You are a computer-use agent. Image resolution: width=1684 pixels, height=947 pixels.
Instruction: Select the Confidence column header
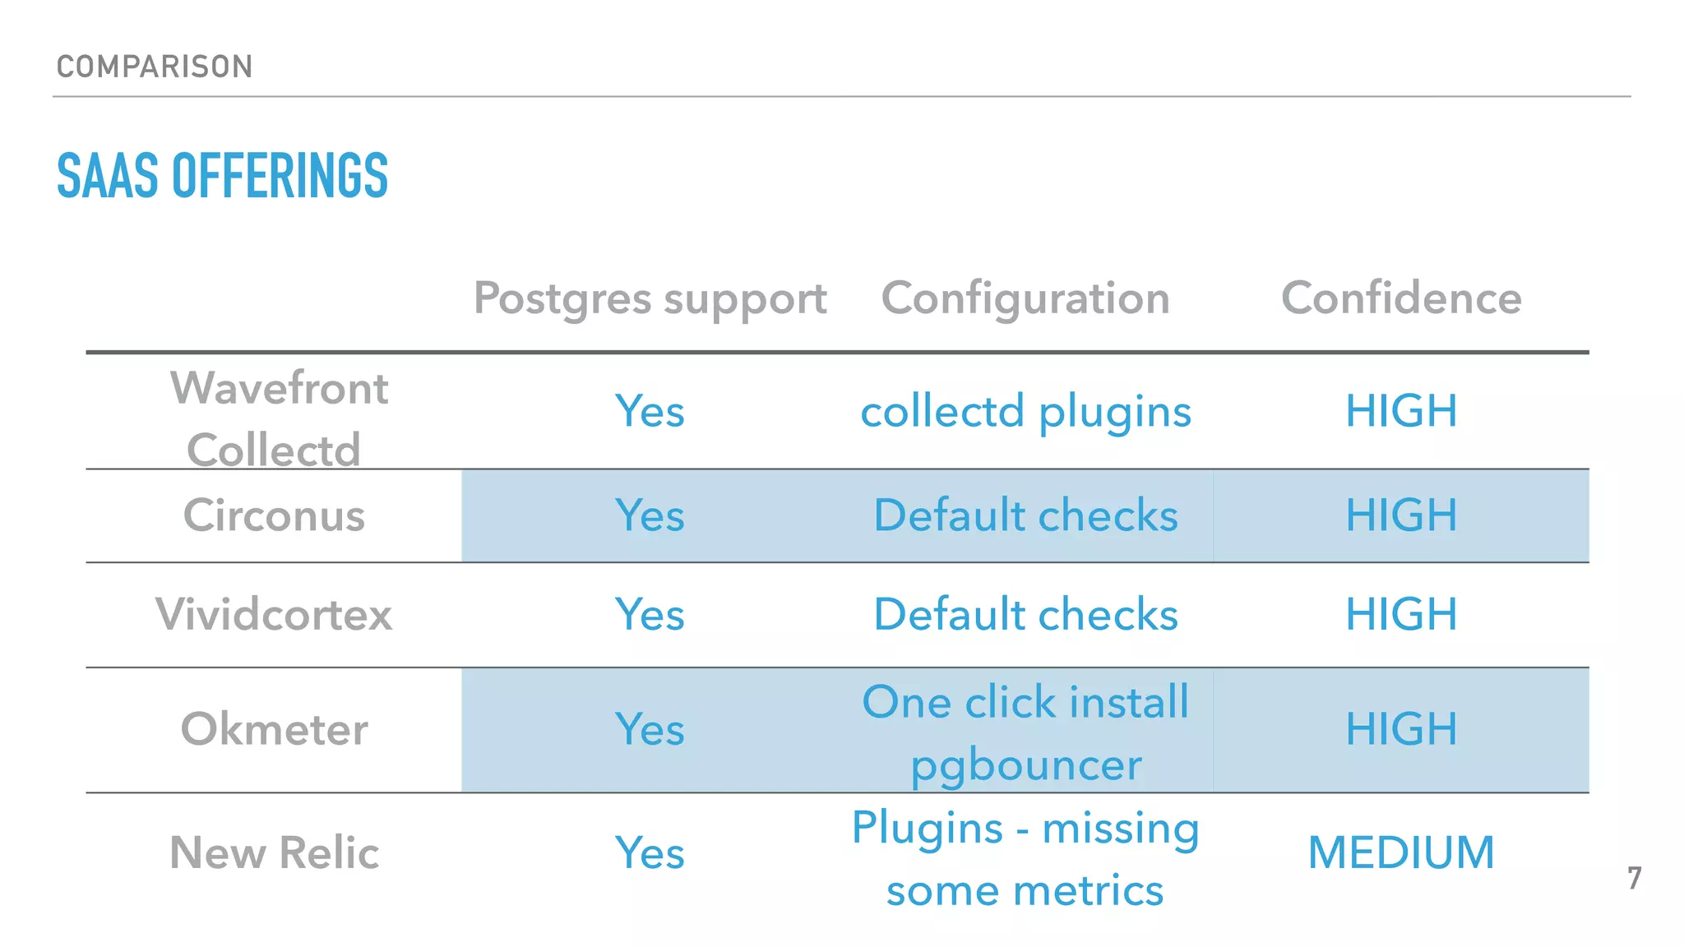click(x=1401, y=298)
